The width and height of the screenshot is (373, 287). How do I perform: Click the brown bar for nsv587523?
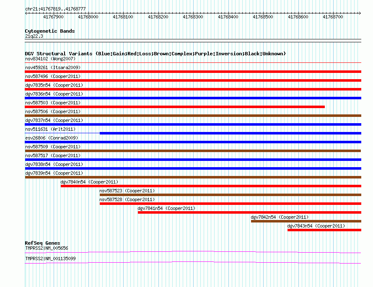click(x=231, y=195)
